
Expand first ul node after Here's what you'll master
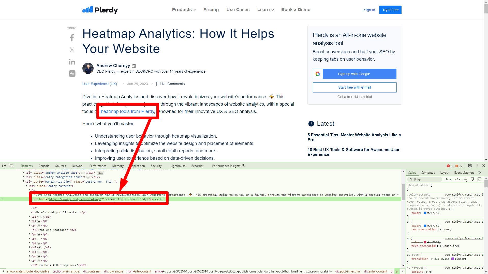[x=30, y=216]
